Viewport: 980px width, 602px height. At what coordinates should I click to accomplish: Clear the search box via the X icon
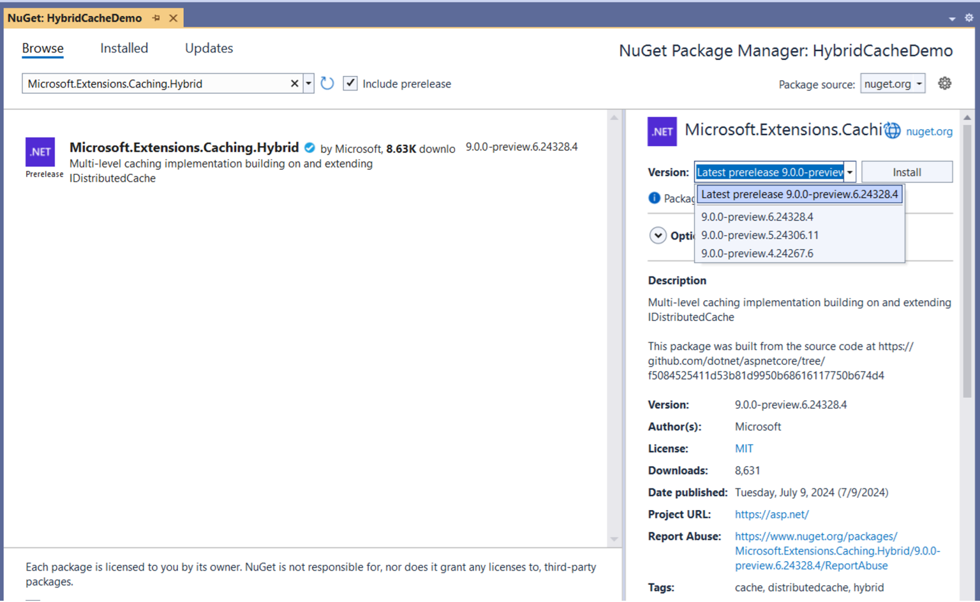pos(294,83)
